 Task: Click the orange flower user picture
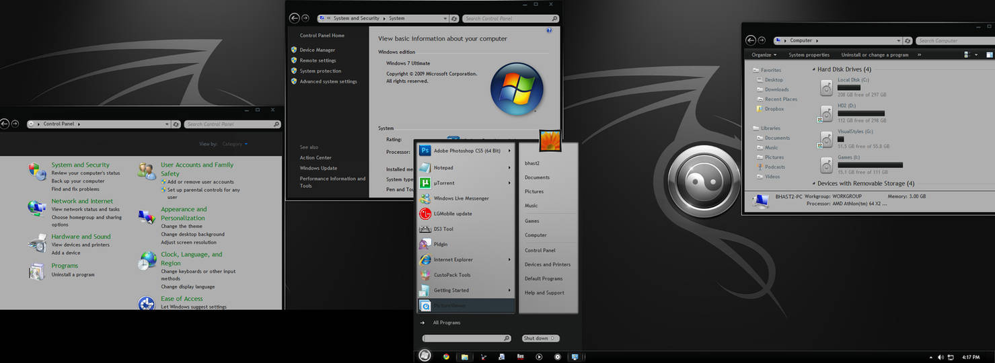pos(550,141)
